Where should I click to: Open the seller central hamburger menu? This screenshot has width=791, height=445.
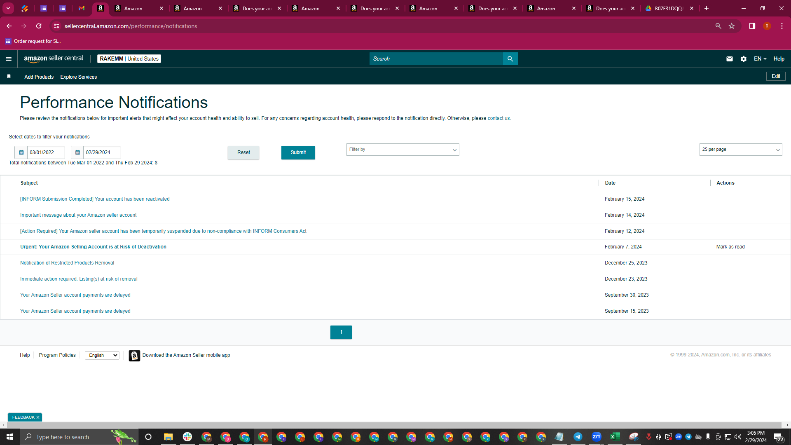click(8, 59)
